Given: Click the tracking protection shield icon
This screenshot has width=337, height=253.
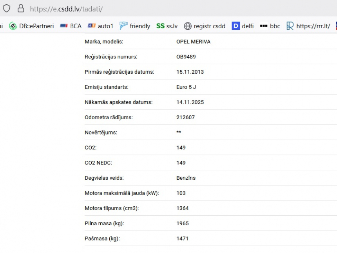Looking at the screenshot, I should click(6, 9).
